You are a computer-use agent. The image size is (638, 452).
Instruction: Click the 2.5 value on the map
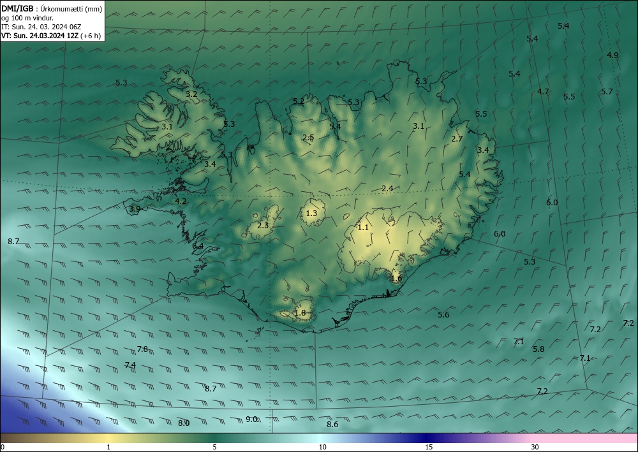click(308, 138)
